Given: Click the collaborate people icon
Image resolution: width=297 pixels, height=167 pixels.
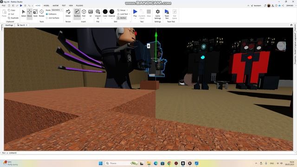Looking at the screenshot, I should pos(273,6).
